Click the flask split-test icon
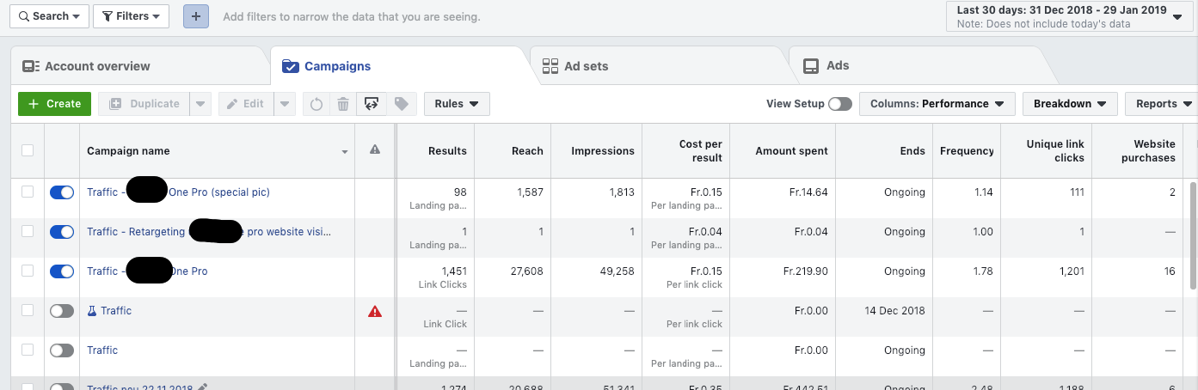The height and width of the screenshot is (390, 1198). pyautogui.click(x=92, y=311)
